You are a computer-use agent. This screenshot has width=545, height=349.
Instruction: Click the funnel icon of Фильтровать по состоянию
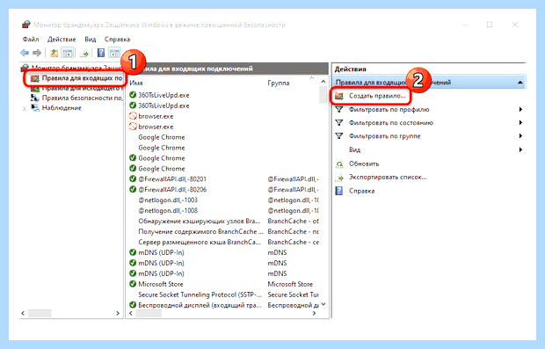339,123
